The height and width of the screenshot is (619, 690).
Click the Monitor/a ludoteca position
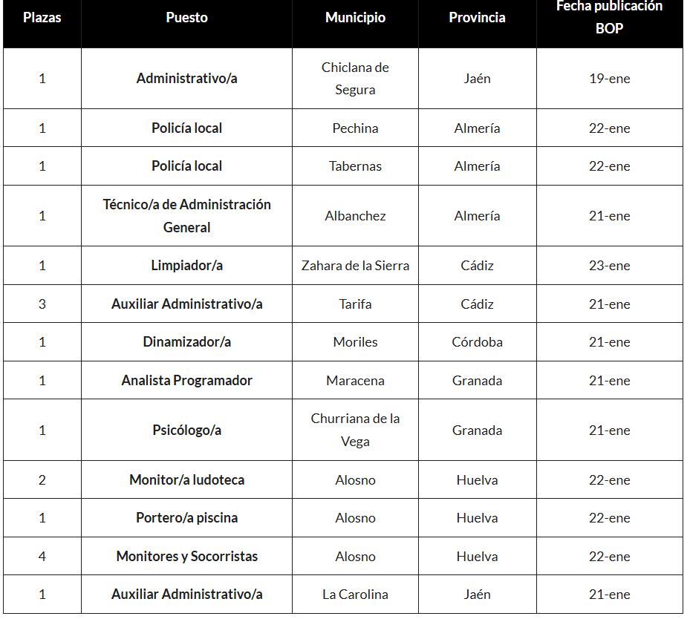(x=186, y=479)
